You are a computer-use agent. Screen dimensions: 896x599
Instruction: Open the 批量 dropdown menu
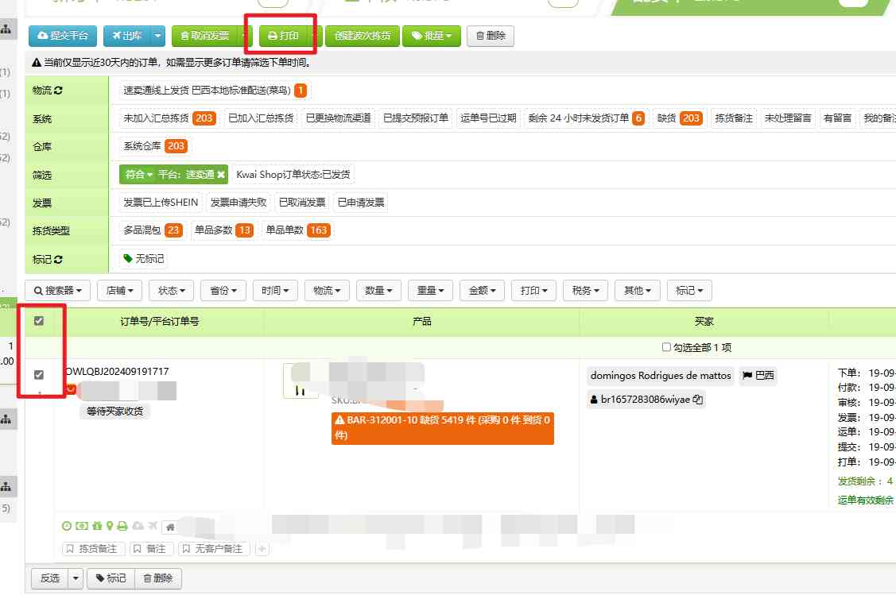click(x=432, y=35)
